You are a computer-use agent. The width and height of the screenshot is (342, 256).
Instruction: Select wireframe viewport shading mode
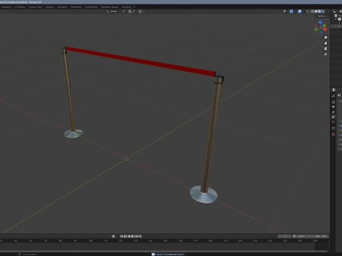(x=312, y=11)
